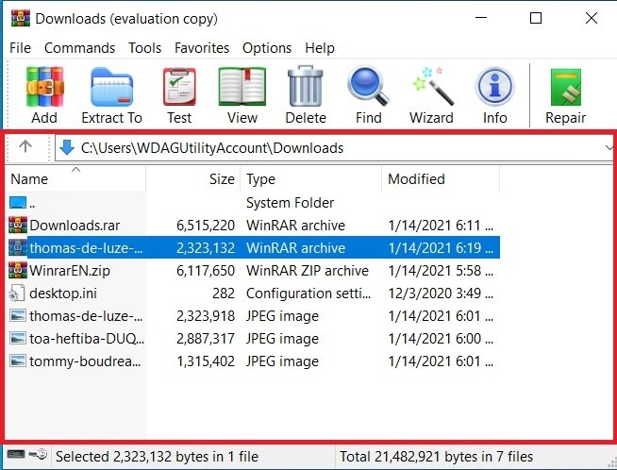Click the Downloads.rar archive icon
The height and width of the screenshot is (470, 617).
point(18,226)
